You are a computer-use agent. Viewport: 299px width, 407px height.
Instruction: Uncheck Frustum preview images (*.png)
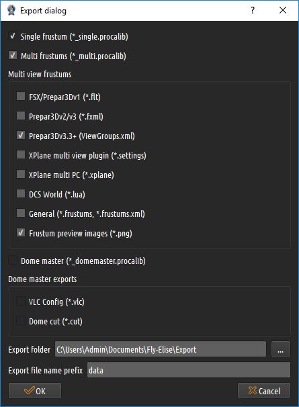coord(21,232)
